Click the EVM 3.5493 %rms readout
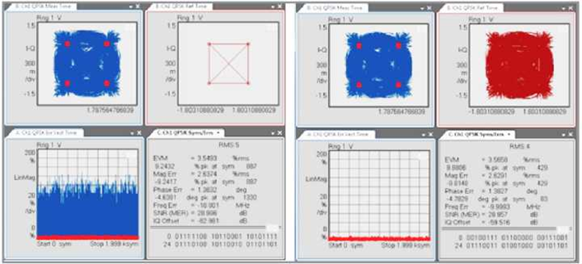This screenshot has height=264, width=582. click(201, 159)
